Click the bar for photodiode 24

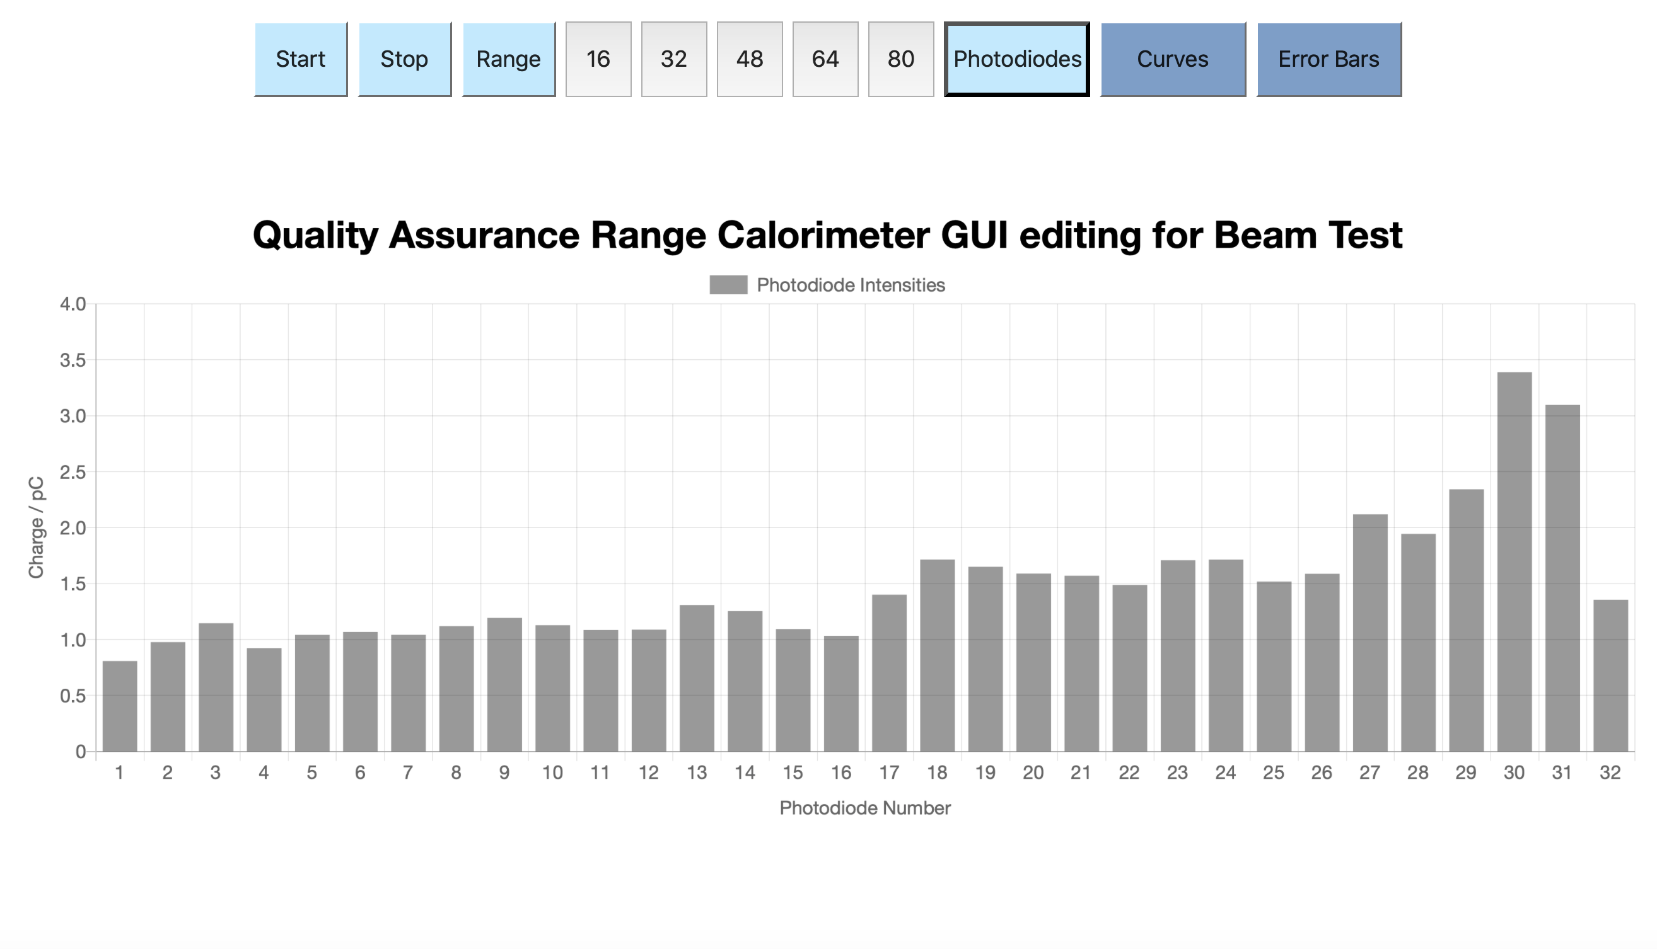[x=1225, y=656]
